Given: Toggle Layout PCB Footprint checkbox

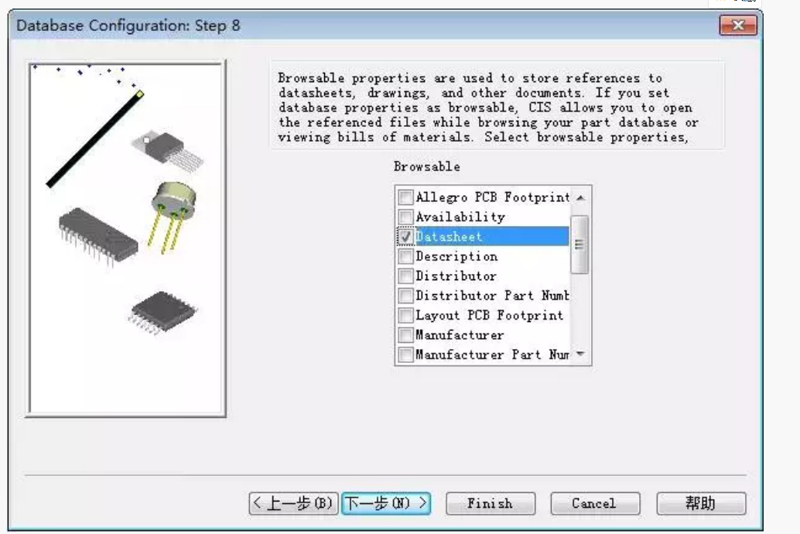Looking at the screenshot, I should [x=405, y=315].
